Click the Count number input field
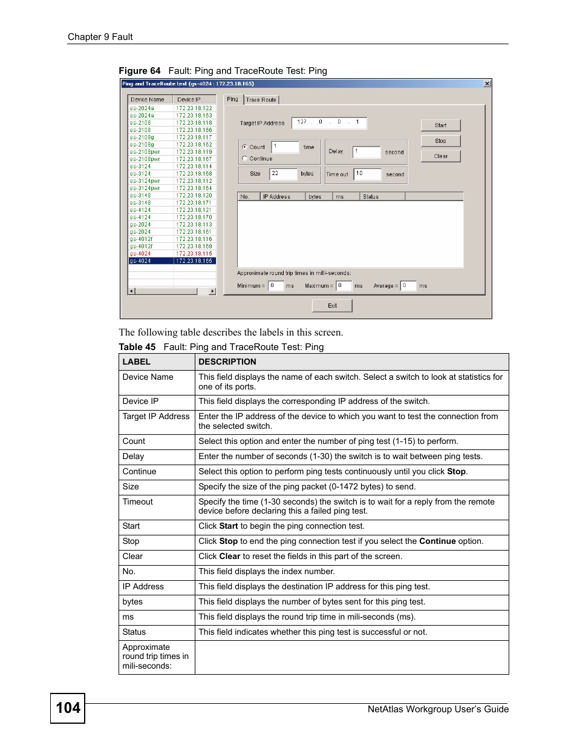577x748 pixels. pos(285,147)
